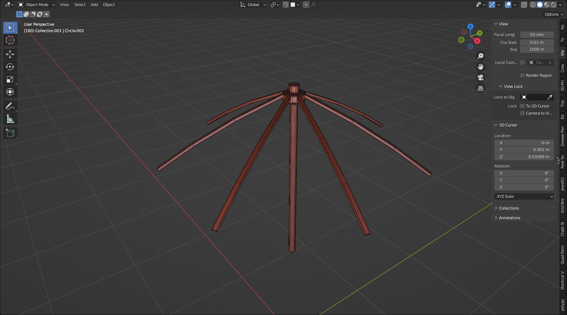The height and width of the screenshot is (315, 567).
Task: Click the Y axis on navigation gizmo
Action: tap(480, 33)
